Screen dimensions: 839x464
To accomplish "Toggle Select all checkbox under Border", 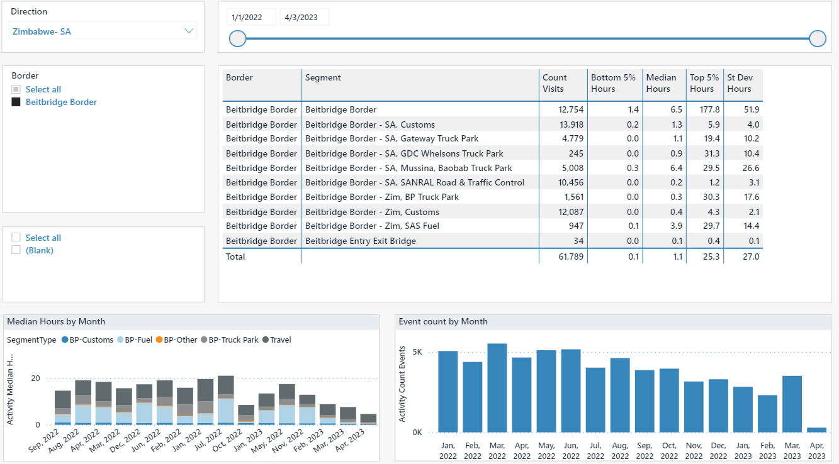I will point(16,89).
